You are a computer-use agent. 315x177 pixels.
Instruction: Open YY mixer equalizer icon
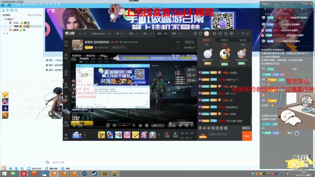coord(22,168)
